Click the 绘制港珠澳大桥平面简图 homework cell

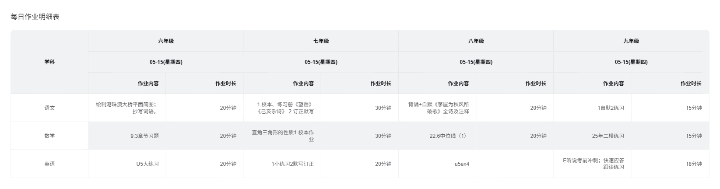tap(127, 108)
